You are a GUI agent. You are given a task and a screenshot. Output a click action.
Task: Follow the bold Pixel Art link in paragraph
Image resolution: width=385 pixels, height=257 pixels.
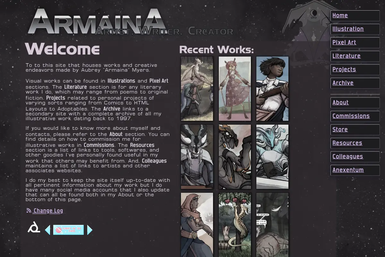click(159, 81)
